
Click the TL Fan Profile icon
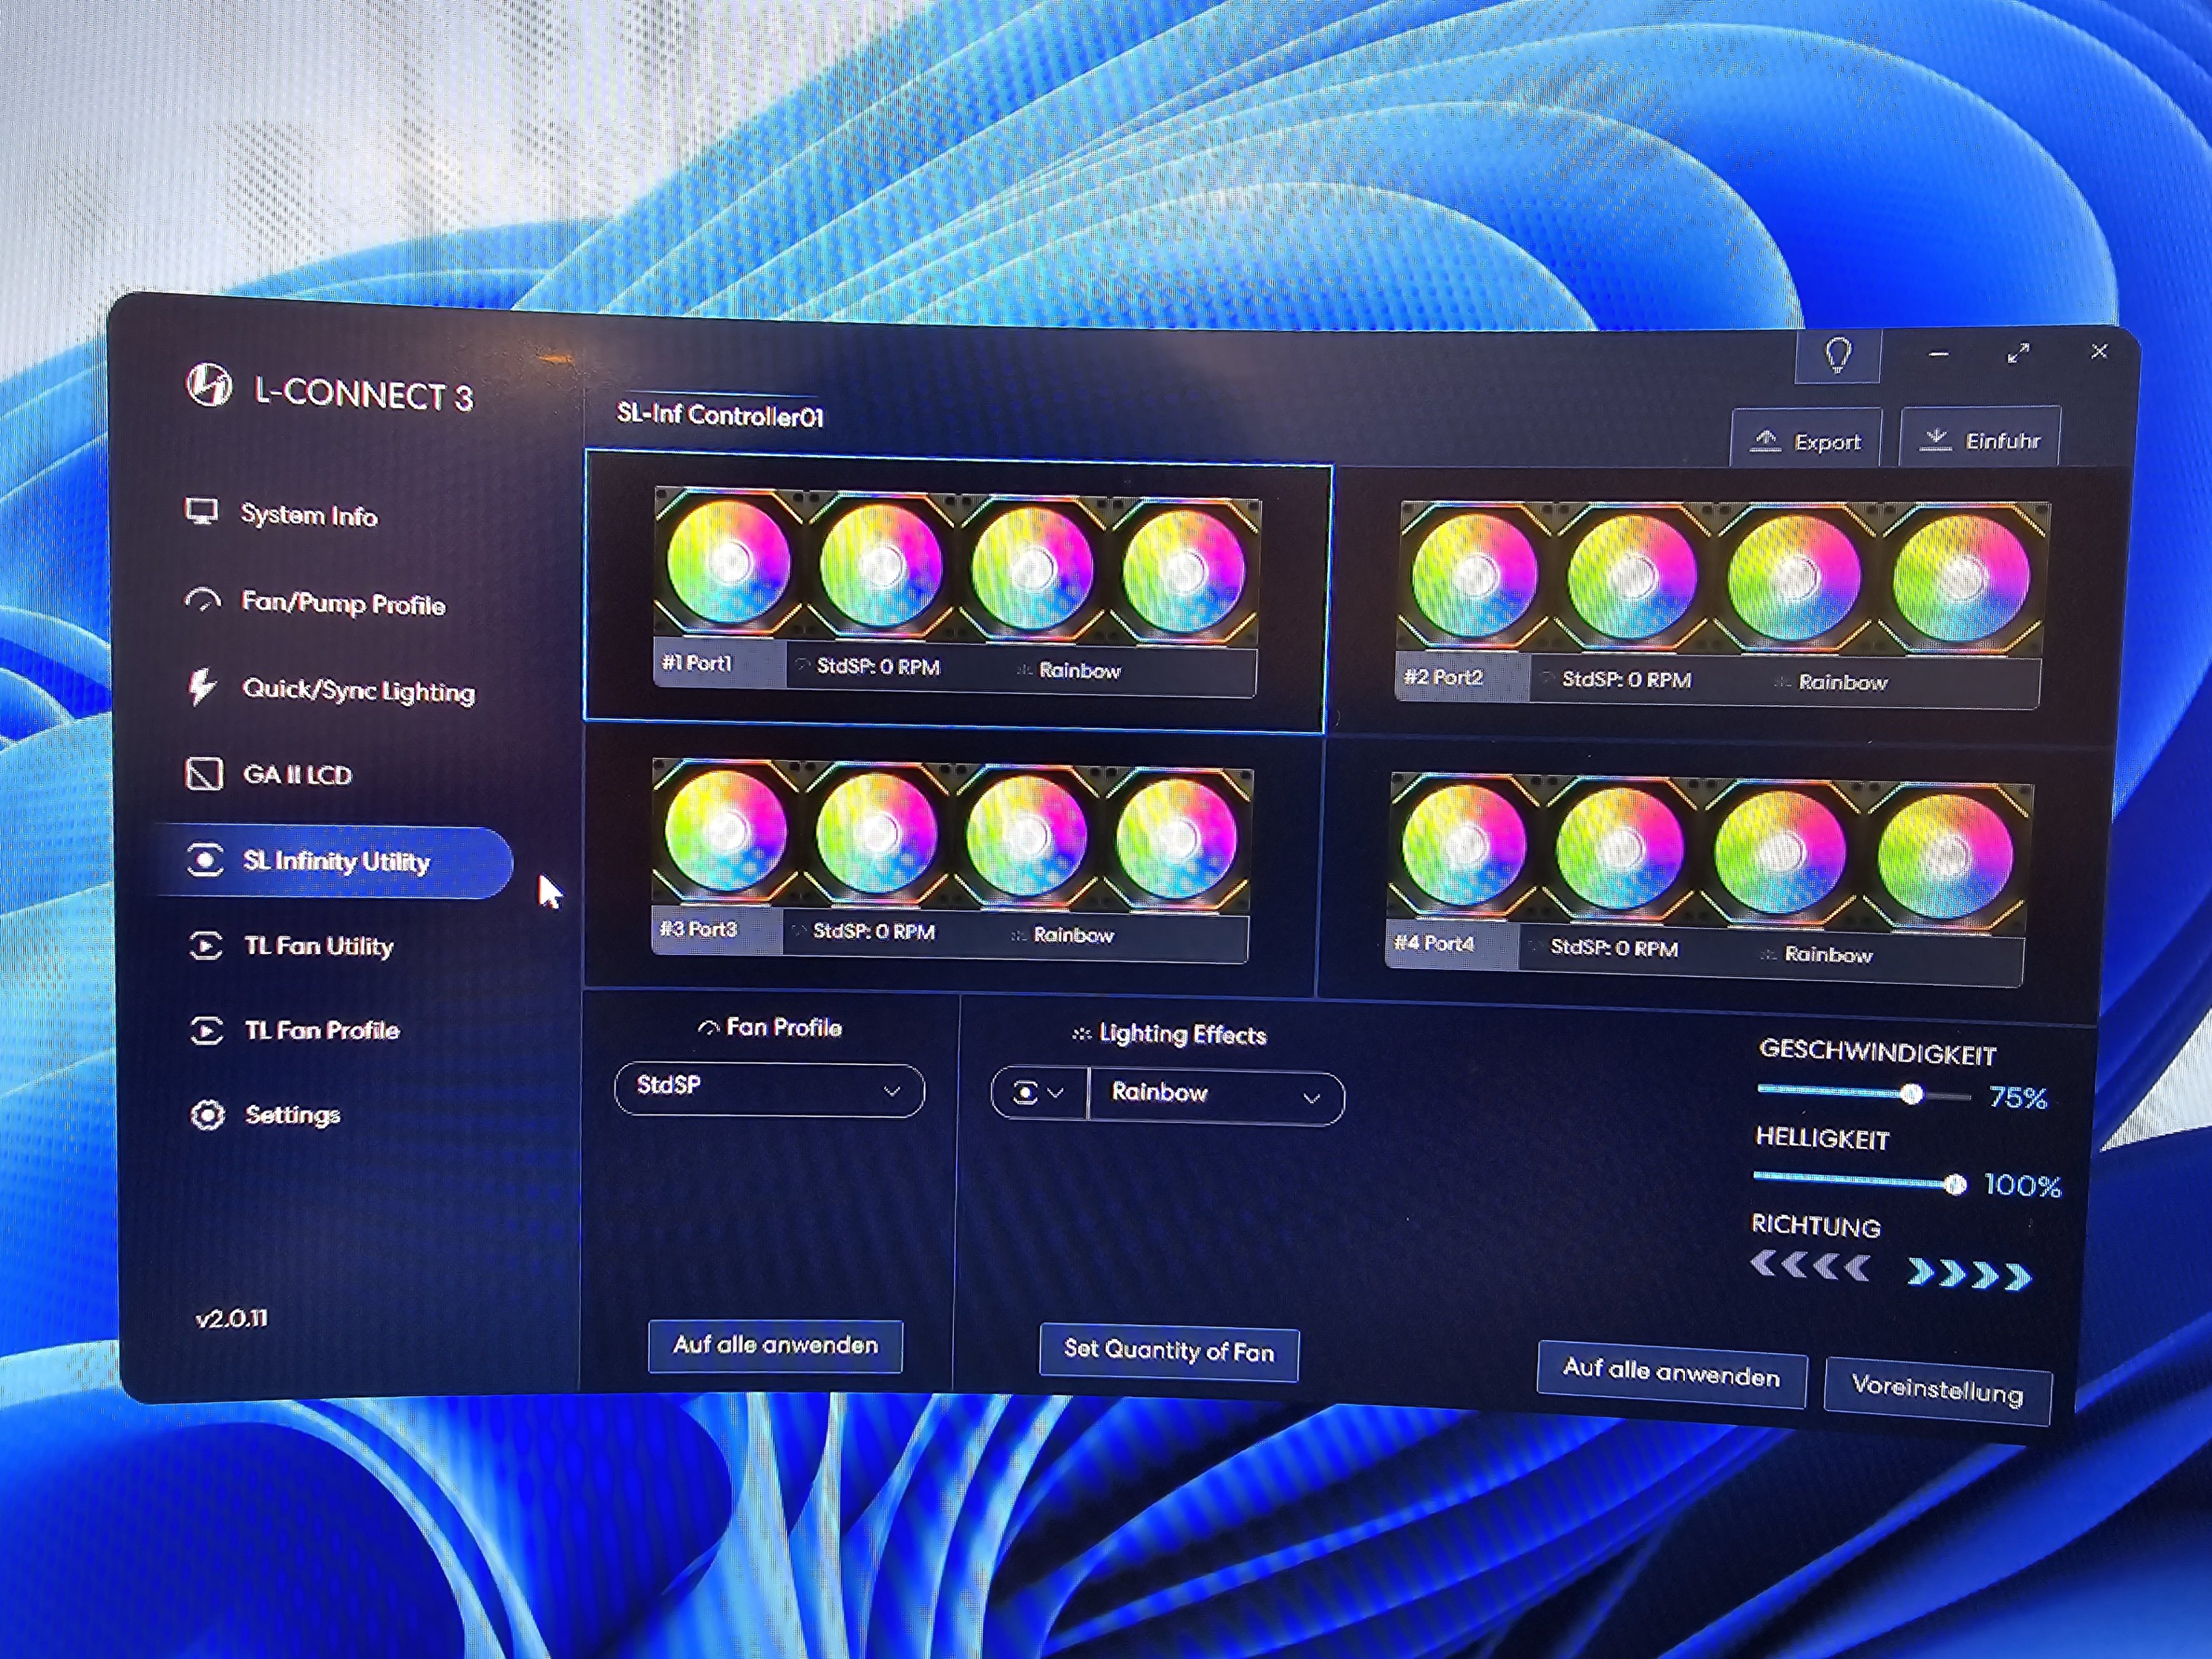coord(206,1030)
